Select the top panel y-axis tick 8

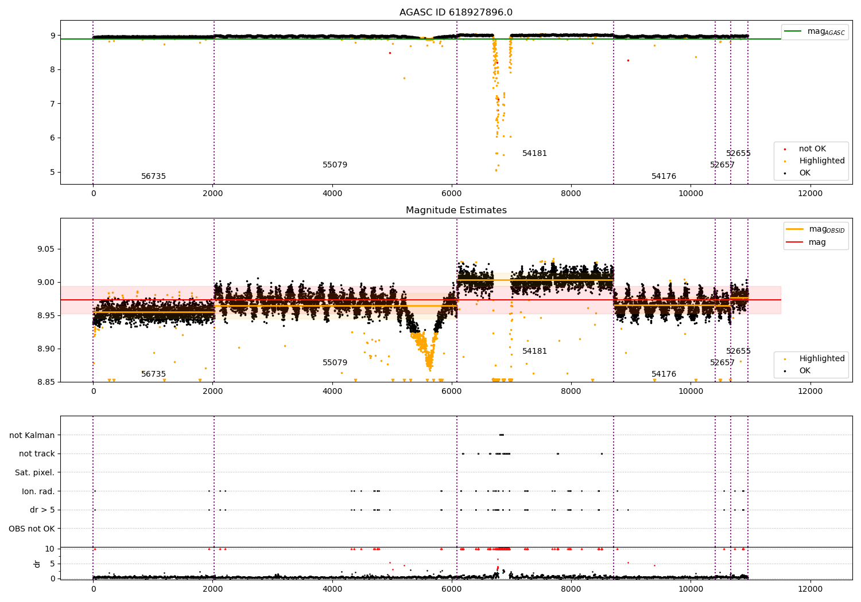pos(52,70)
